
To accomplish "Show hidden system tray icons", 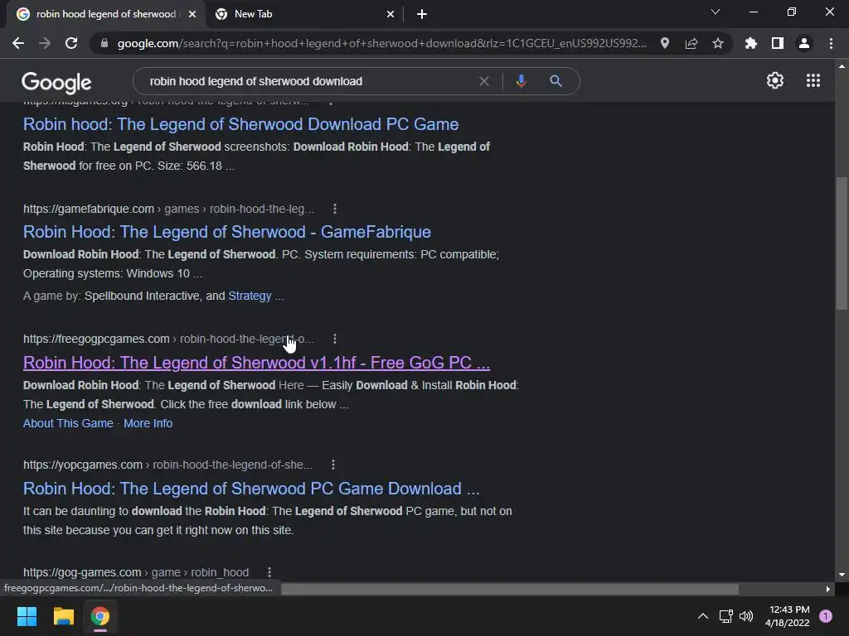I will click(703, 616).
